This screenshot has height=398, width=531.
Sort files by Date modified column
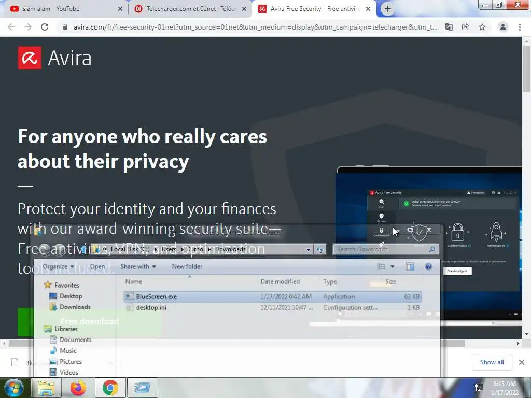click(x=280, y=281)
